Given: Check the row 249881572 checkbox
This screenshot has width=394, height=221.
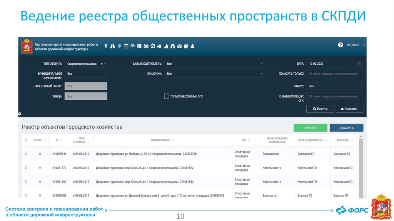Looking at the screenshot, I should 26,167.
